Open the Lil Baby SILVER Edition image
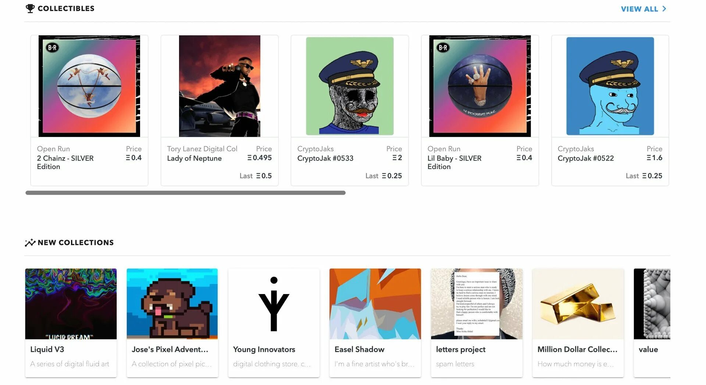Screen dimensions: 706x385 480,86
